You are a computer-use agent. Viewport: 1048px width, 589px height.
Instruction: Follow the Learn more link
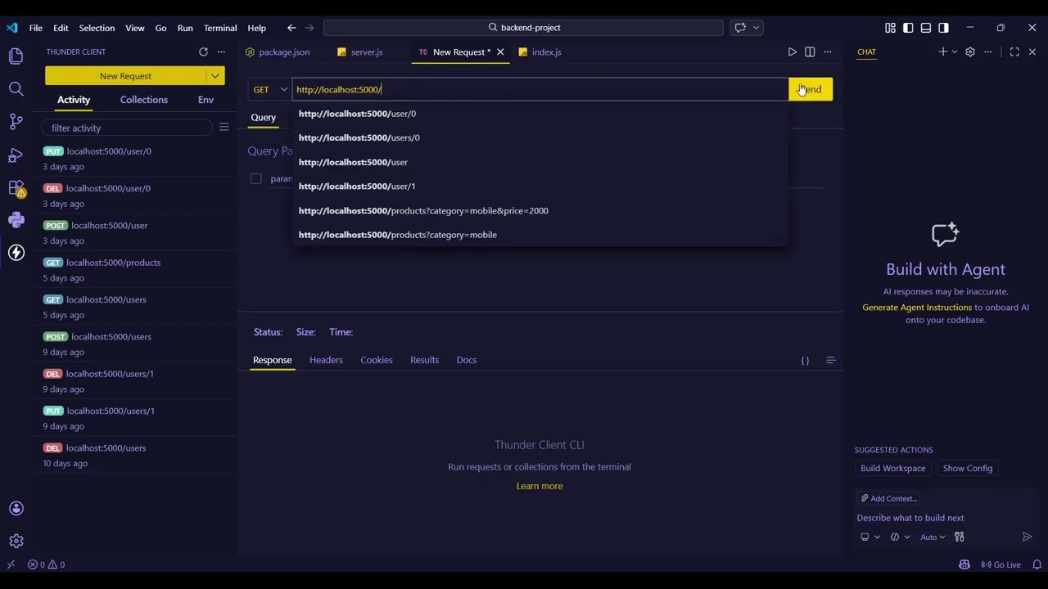(x=540, y=486)
